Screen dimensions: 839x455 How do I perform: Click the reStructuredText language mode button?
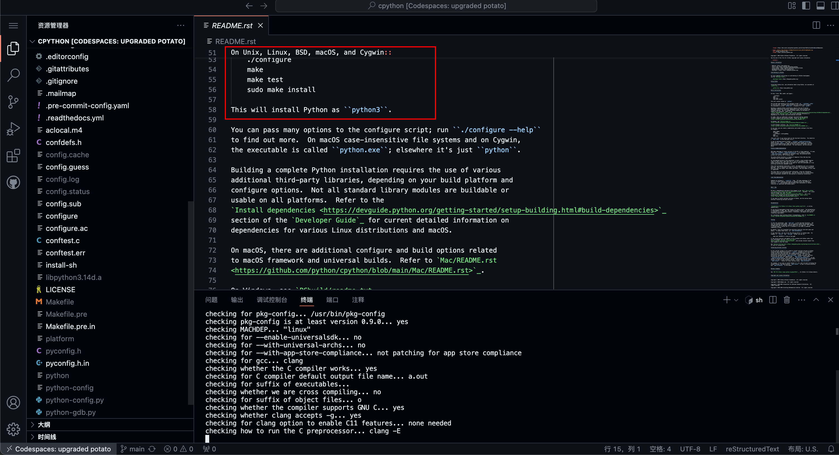pos(752,449)
